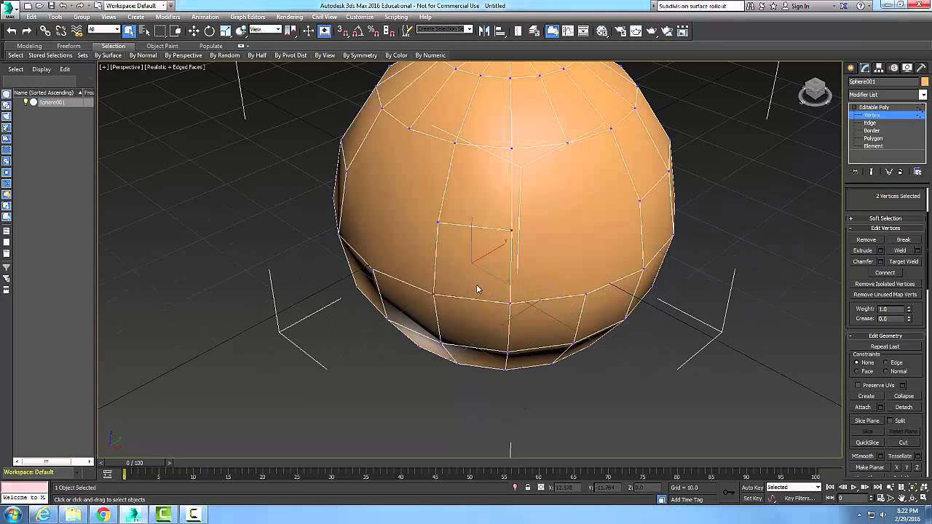Open the Workspace: Default dropdown

135,6
